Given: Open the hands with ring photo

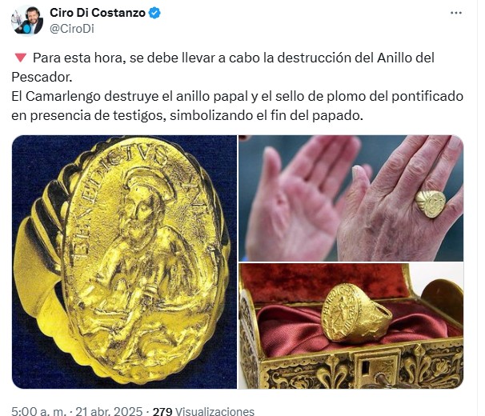Looking at the screenshot, I should [351, 198].
